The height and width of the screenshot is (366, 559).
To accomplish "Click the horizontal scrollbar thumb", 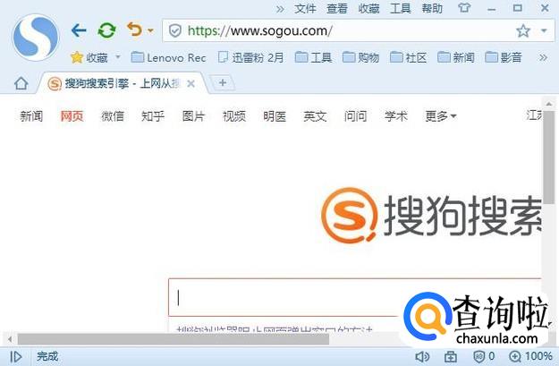I will click(174, 339).
